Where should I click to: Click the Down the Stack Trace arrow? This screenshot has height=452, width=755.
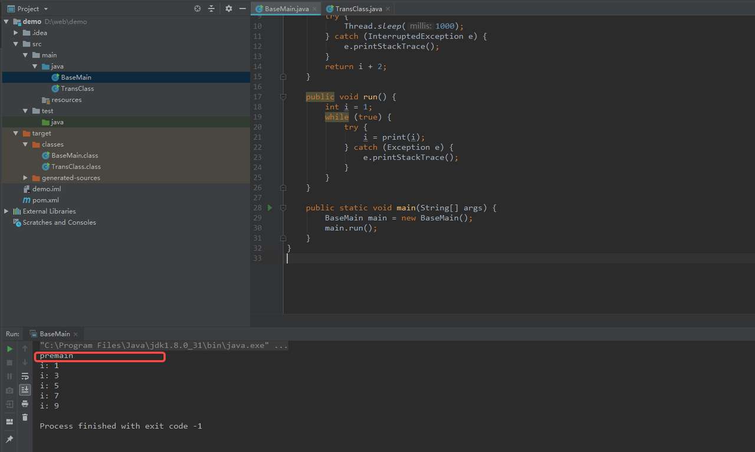pos(25,362)
